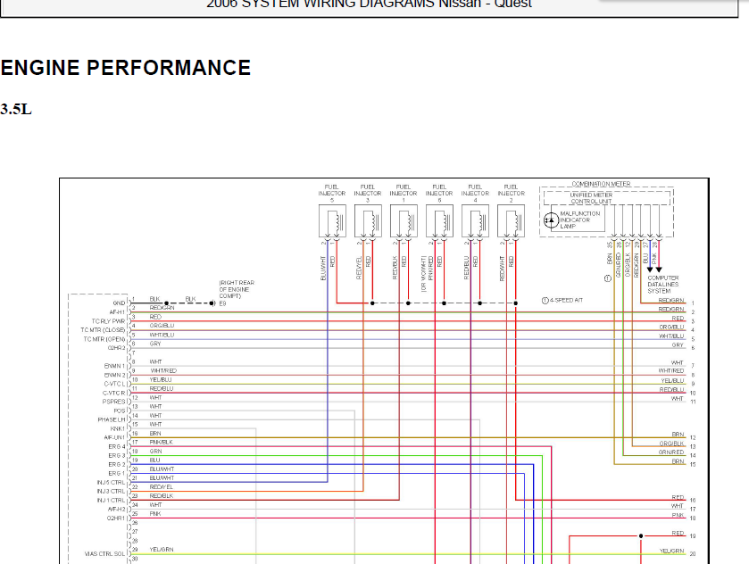
Task: Click the '4-SPEED A/T' note text
Action: pos(567,301)
